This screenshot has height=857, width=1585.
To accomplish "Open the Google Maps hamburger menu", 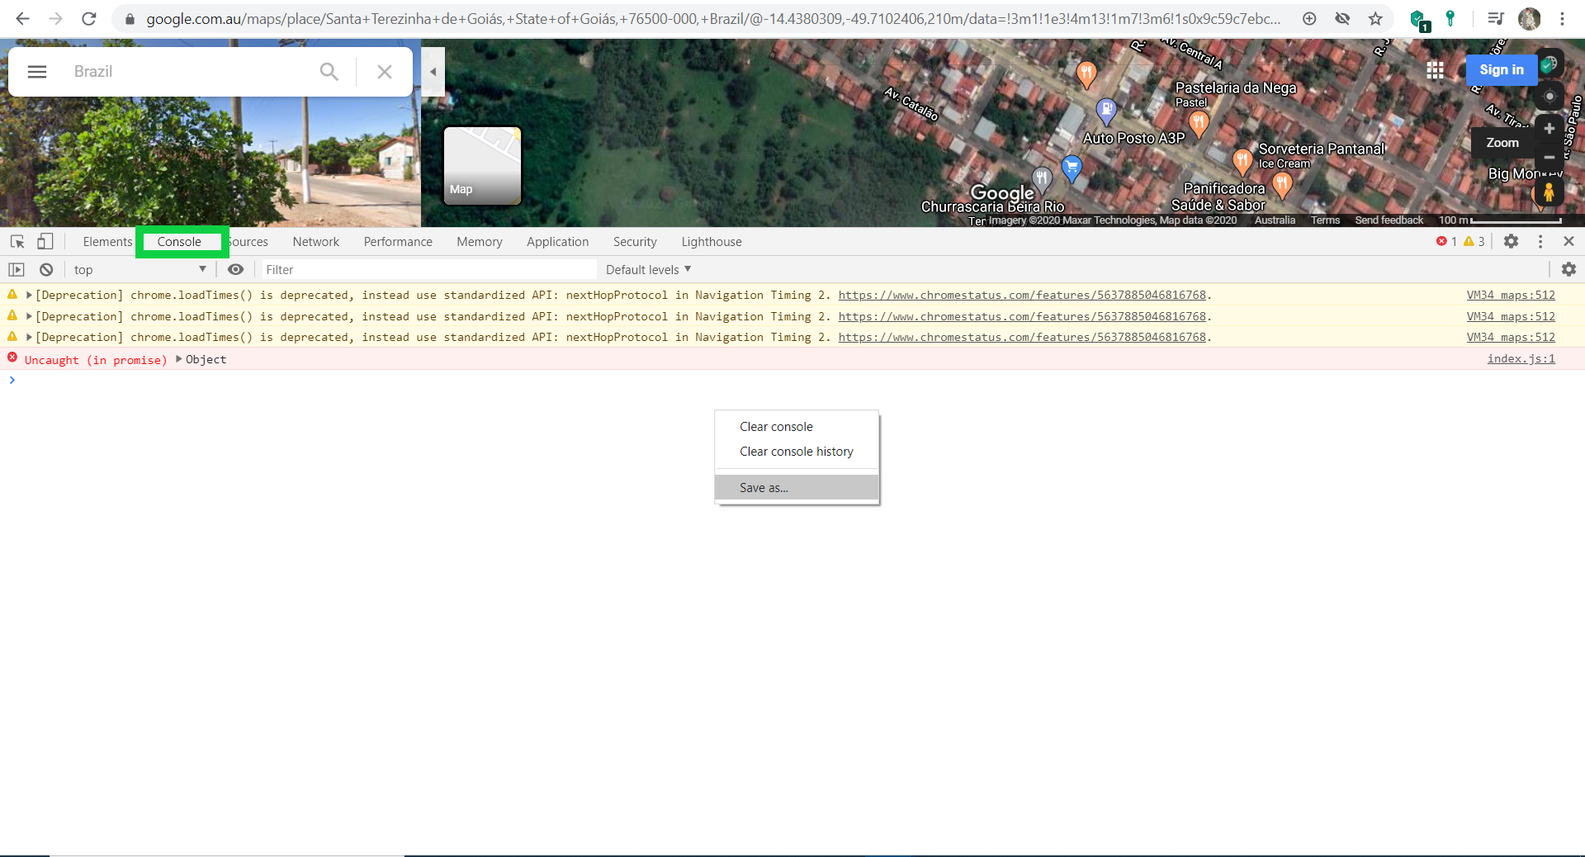I will 37,72.
